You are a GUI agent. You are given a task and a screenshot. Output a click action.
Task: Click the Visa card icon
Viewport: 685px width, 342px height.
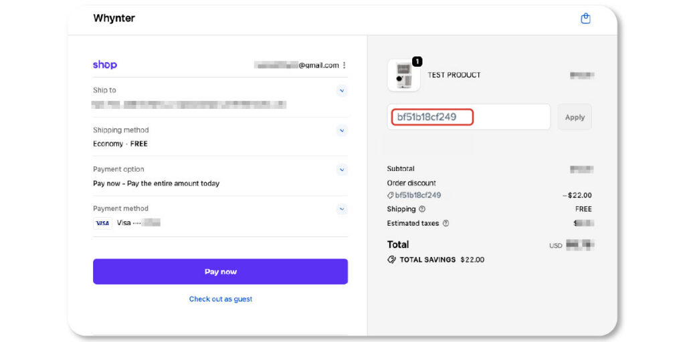pyautogui.click(x=102, y=223)
